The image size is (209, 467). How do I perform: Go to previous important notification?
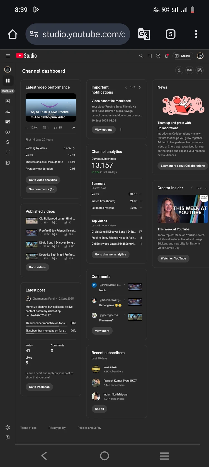coord(126,87)
